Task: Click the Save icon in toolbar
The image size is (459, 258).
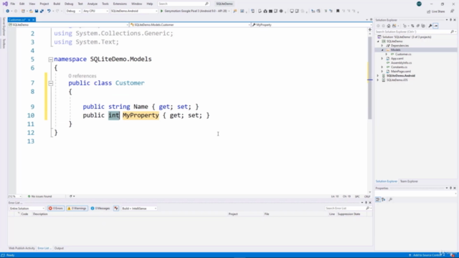Action: click(x=37, y=11)
